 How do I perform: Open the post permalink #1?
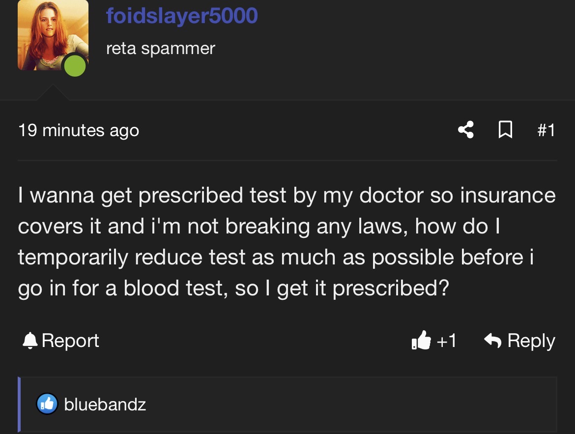(x=546, y=130)
